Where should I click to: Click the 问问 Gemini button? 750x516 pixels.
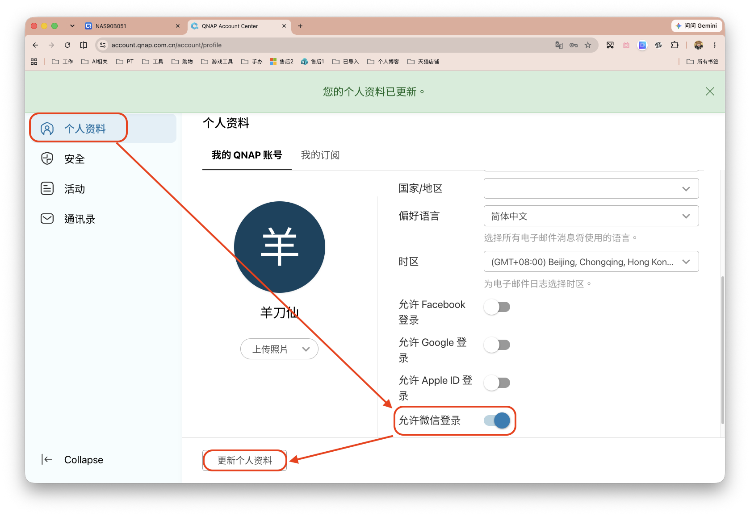point(696,26)
